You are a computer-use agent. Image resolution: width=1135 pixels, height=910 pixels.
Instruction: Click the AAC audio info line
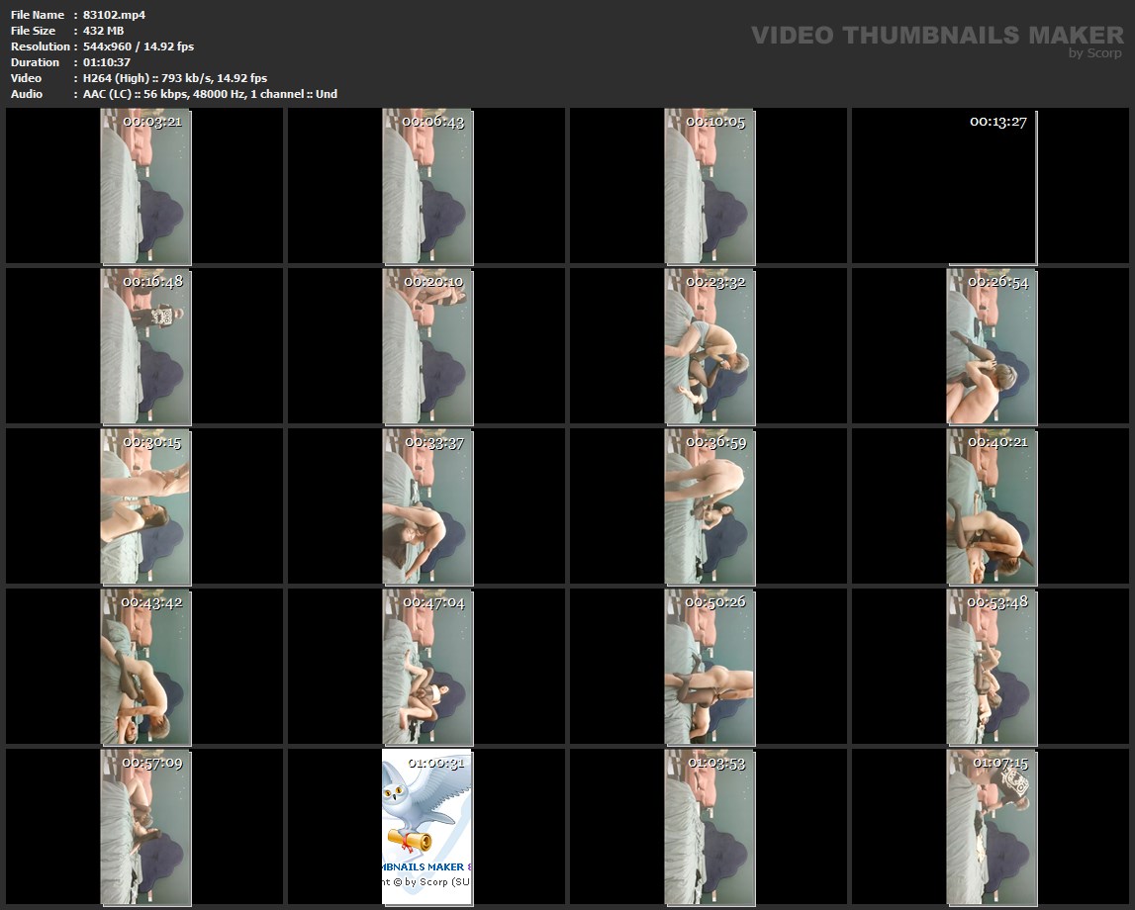pyautogui.click(x=210, y=94)
